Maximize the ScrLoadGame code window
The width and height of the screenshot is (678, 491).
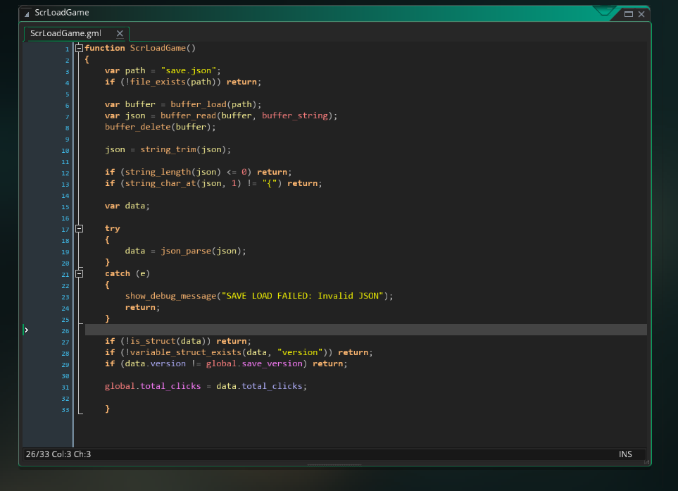click(629, 13)
